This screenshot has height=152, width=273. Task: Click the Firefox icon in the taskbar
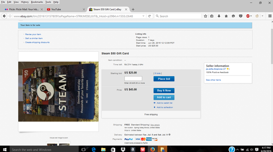(152, 149)
